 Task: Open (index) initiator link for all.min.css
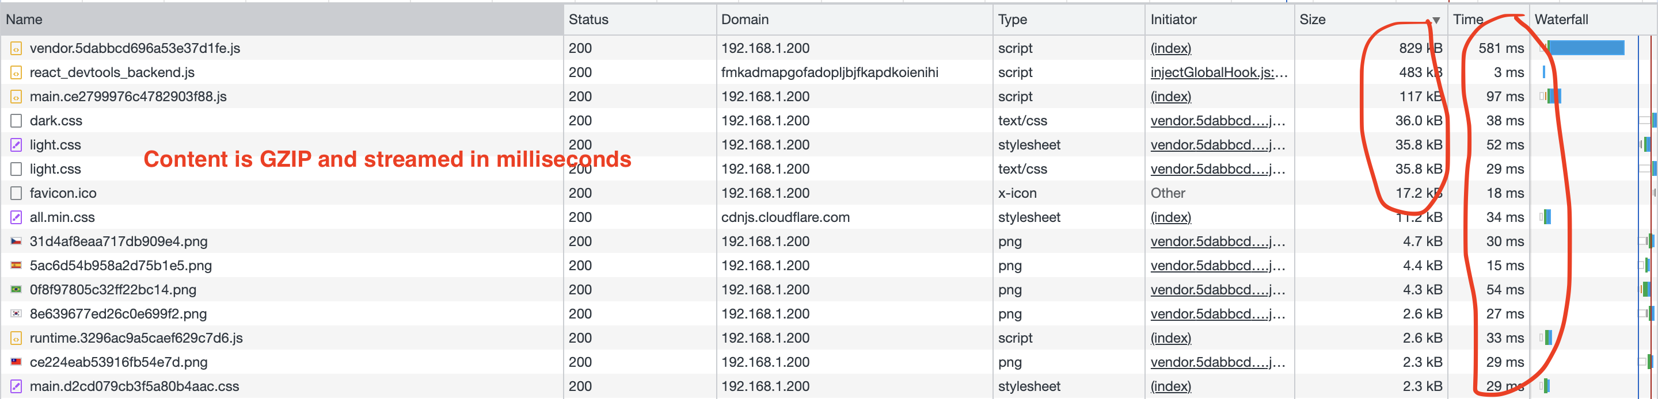tap(1171, 217)
